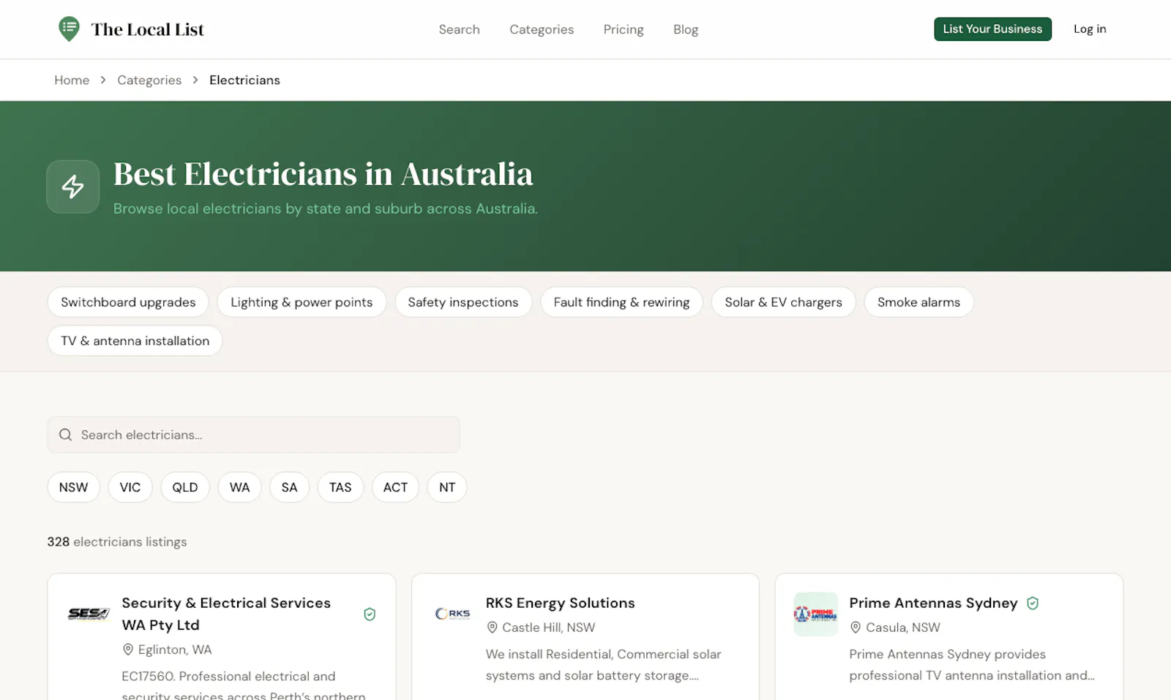Select the Smoke alarms chip
This screenshot has height=700, width=1171.
pos(919,302)
